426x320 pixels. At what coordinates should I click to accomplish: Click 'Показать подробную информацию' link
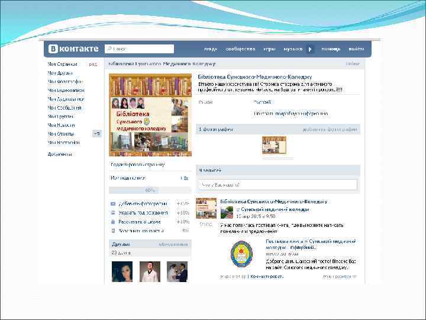291,114
